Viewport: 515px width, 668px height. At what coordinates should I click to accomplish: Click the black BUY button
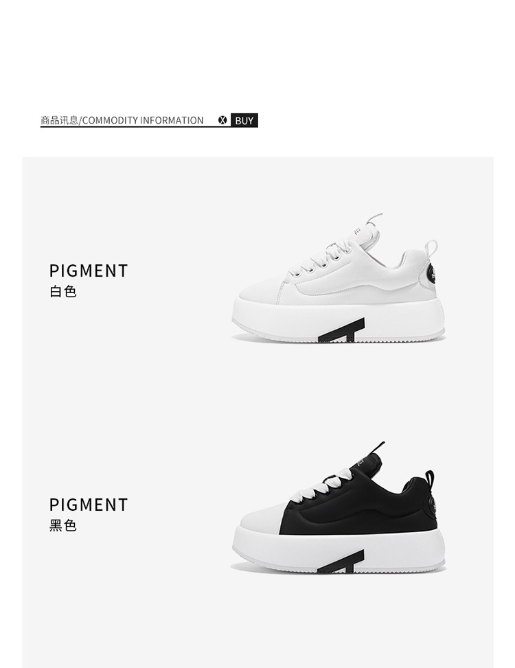pos(244,120)
